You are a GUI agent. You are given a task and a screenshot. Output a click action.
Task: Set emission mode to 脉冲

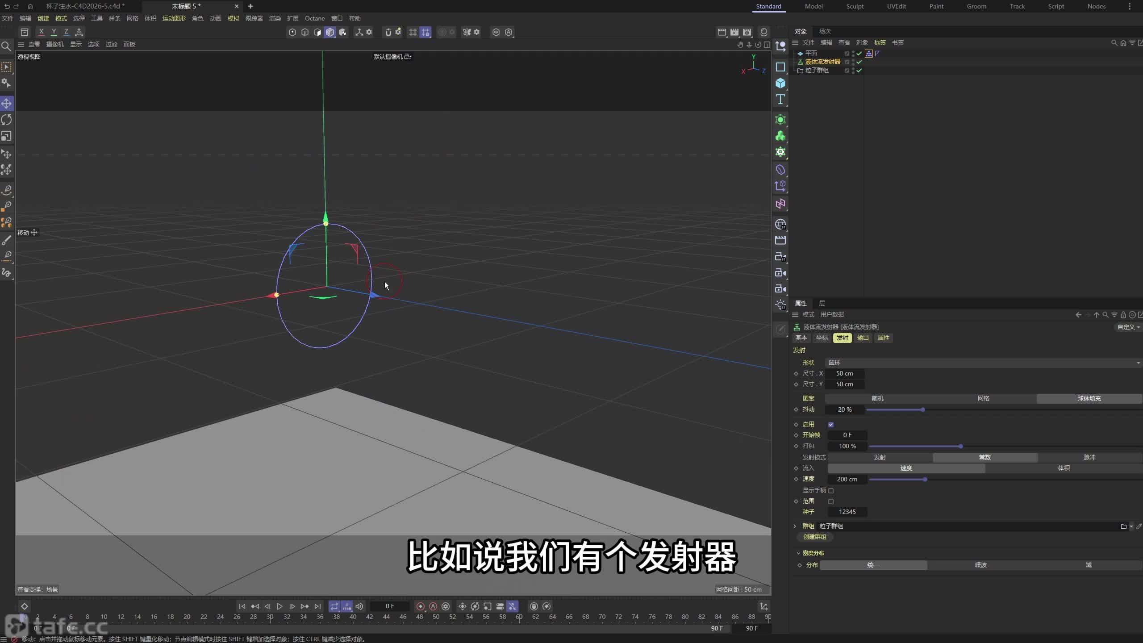1089,458
